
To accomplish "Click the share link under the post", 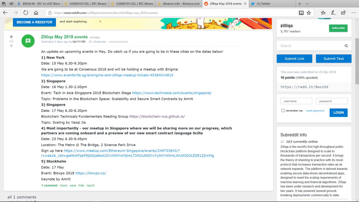I will [x=63, y=186].
